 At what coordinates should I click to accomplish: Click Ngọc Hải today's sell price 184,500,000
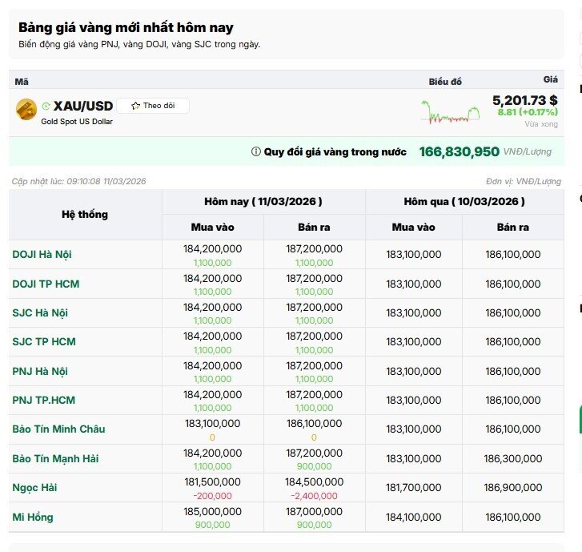pyautogui.click(x=314, y=482)
